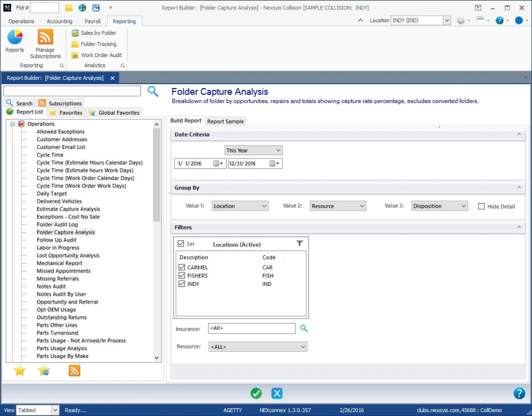Select Lost Opportunity Analysis report

68,256
